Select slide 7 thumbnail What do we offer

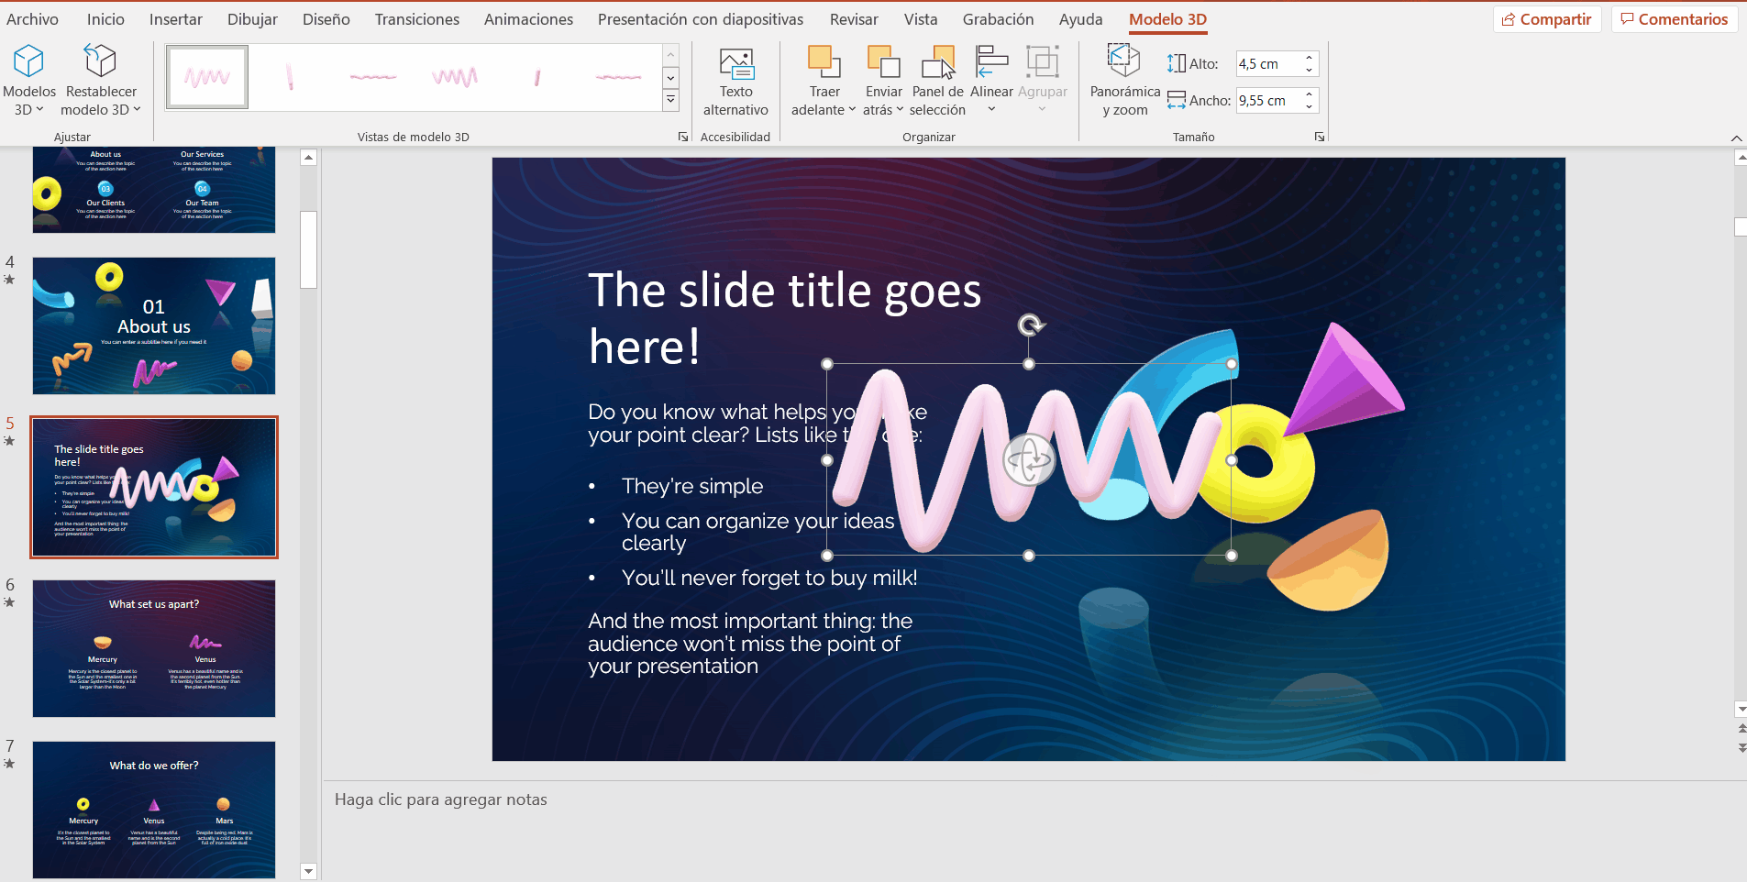(154, 810)
